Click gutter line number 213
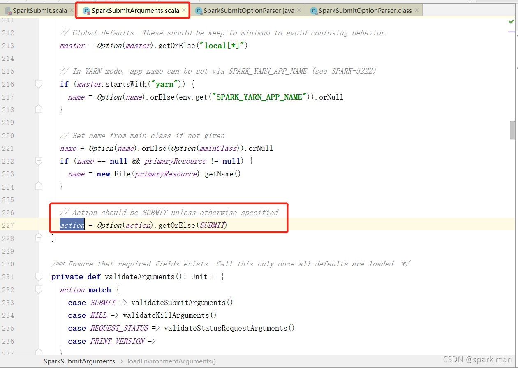Viewport: 518px width, 368px height. (8, 46)
